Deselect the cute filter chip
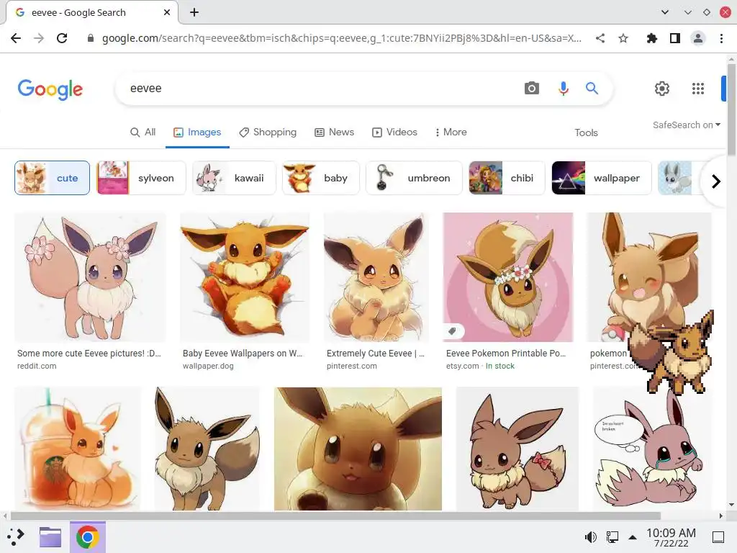This screenshot has width=737, height=553. click(x=52, y=178)
